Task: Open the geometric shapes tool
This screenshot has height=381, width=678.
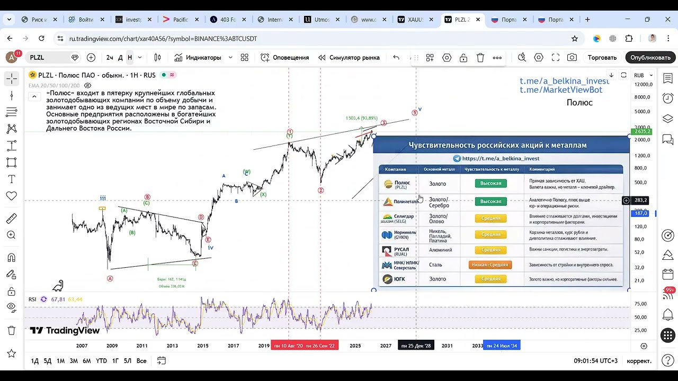Action: pos(12,162)
